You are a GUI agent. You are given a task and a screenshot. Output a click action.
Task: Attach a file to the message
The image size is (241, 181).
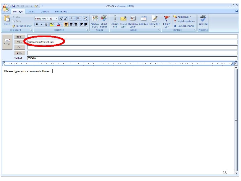[x=115, y=21]
